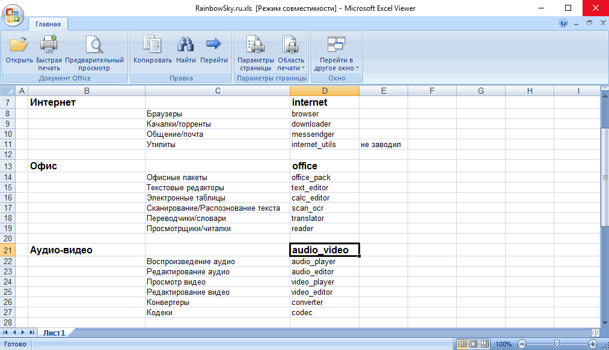Select cell video_editor
Viewport: 609px width, 350px height.
(x=325, y=292)
